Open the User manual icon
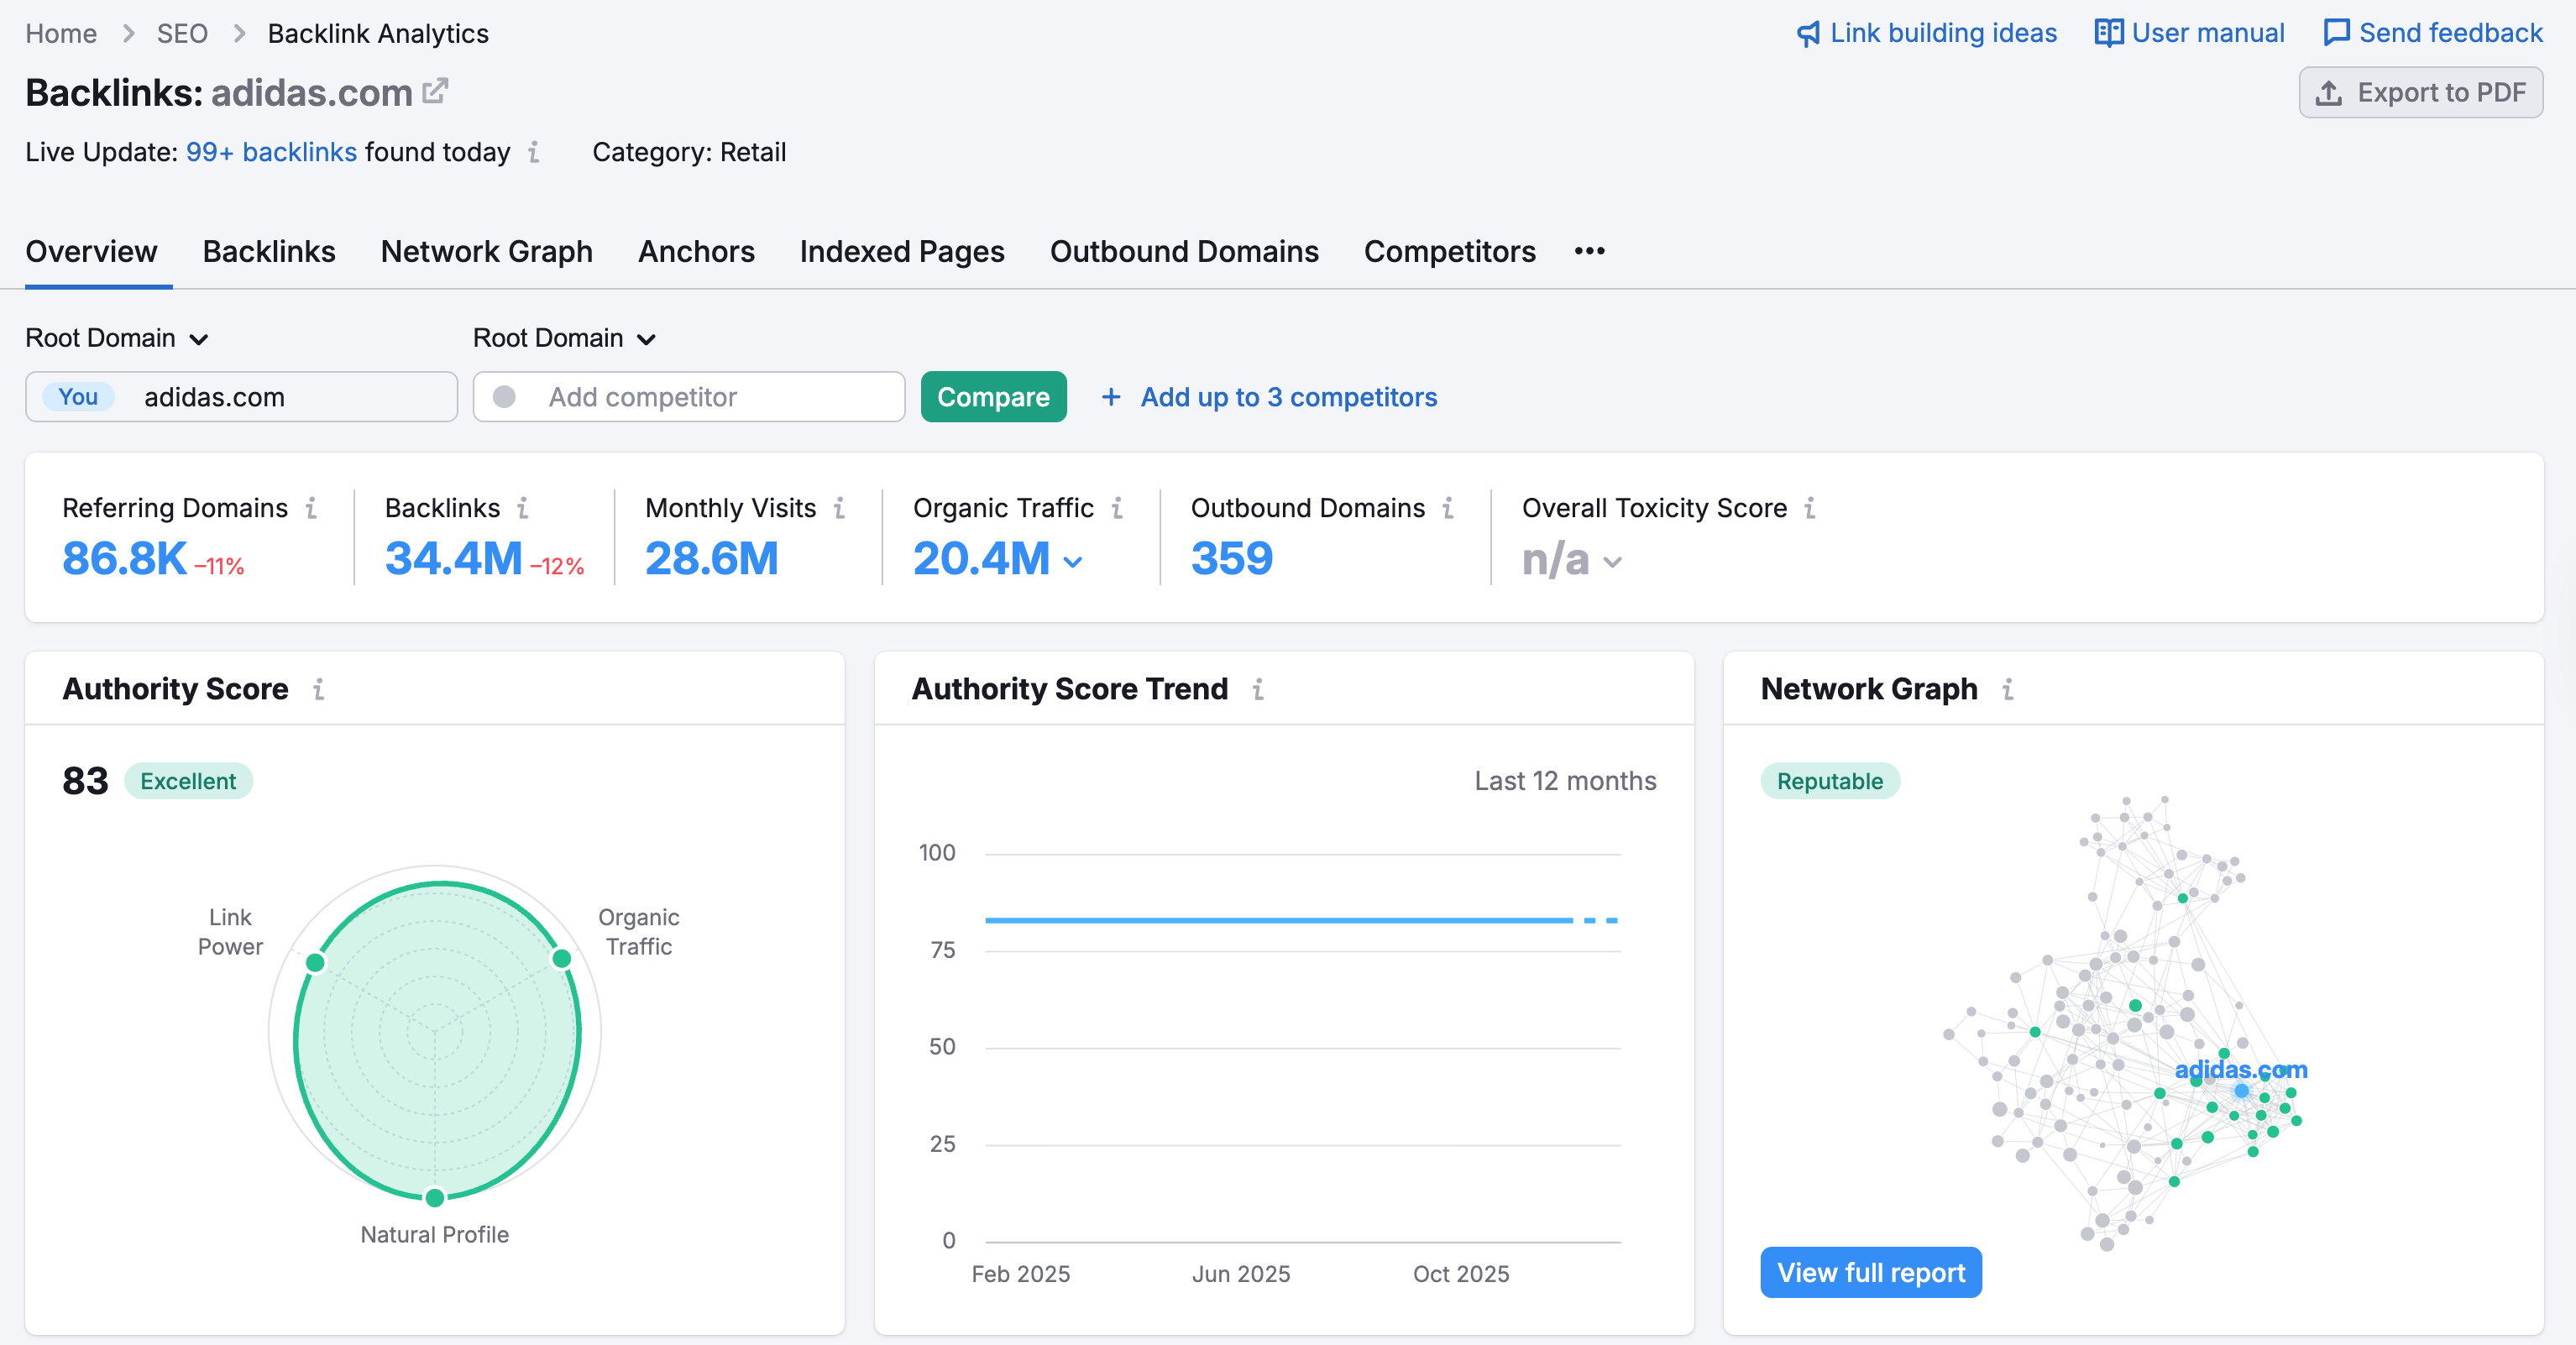This screenshot has width=2576, height=1345. tap(2108, 32)
